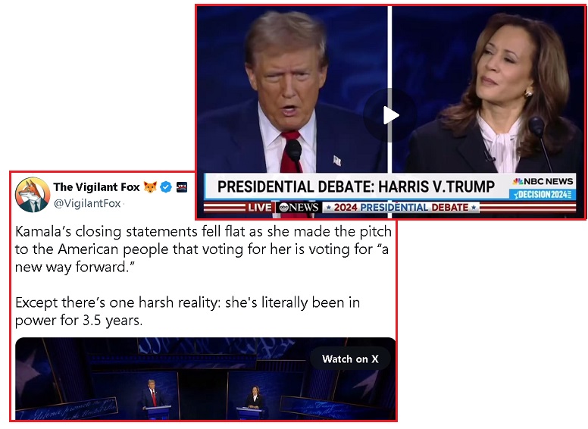Click the harsh reality paragraph text
The image size is (588, 429).
[187, 312]
